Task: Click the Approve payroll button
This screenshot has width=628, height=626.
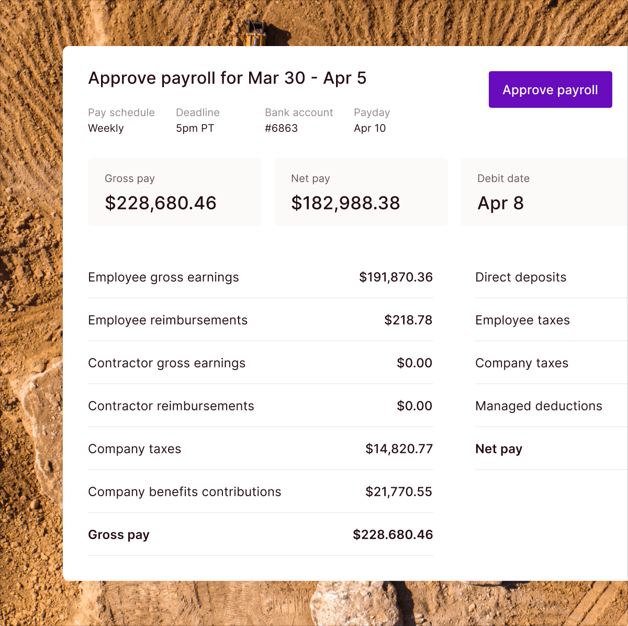Action: tap(550, 90)
